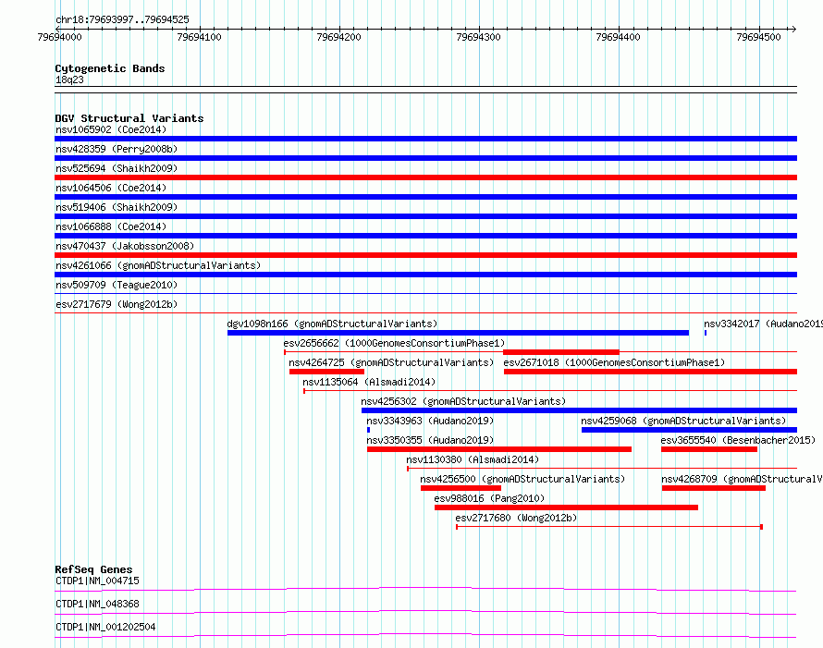Image resolution: width=823 pixels, height=648 pixels.
Task: Click ruler position 79694500
Action: pyautogui.click(x=758, y=37)
